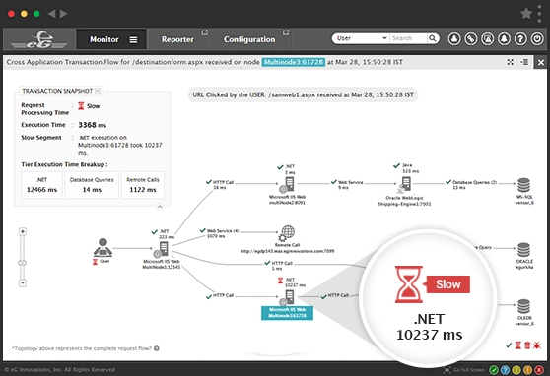The height and width of the screenshot is (376, 550).
Task: Open the help question mark icon
Action: tap(520, 38)
